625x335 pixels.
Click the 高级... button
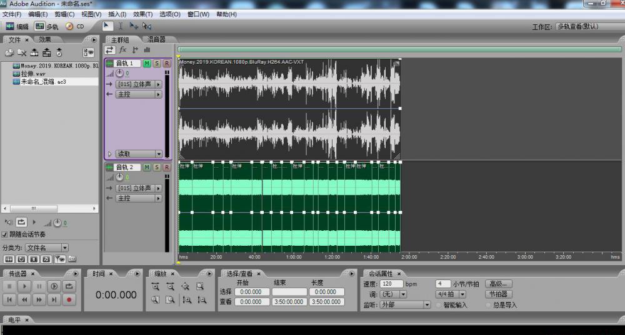pos(498,284)
